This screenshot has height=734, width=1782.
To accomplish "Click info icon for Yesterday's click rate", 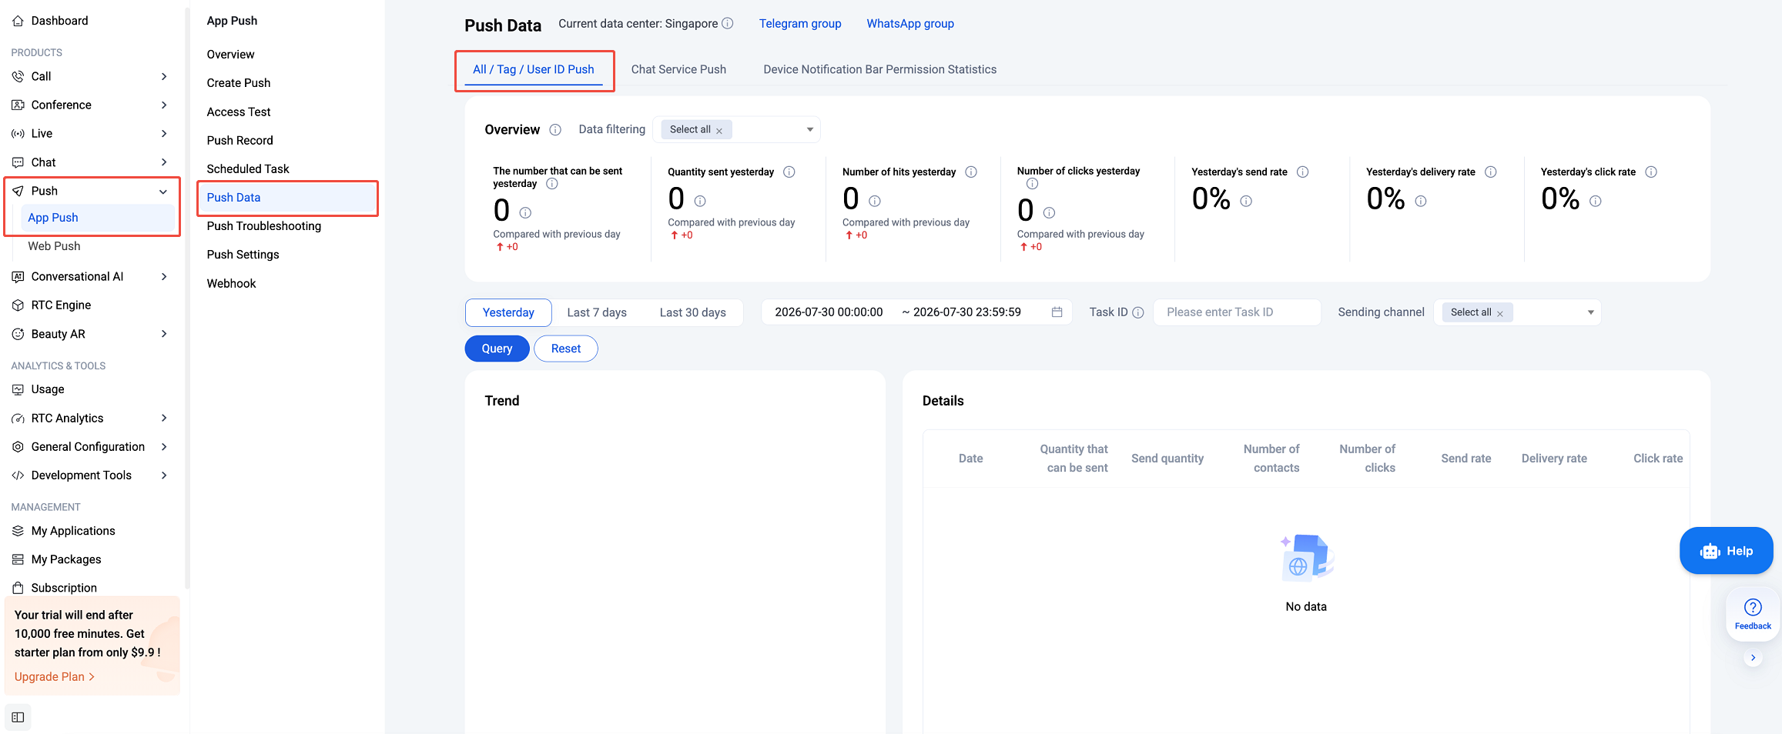I will (1651, 172).
